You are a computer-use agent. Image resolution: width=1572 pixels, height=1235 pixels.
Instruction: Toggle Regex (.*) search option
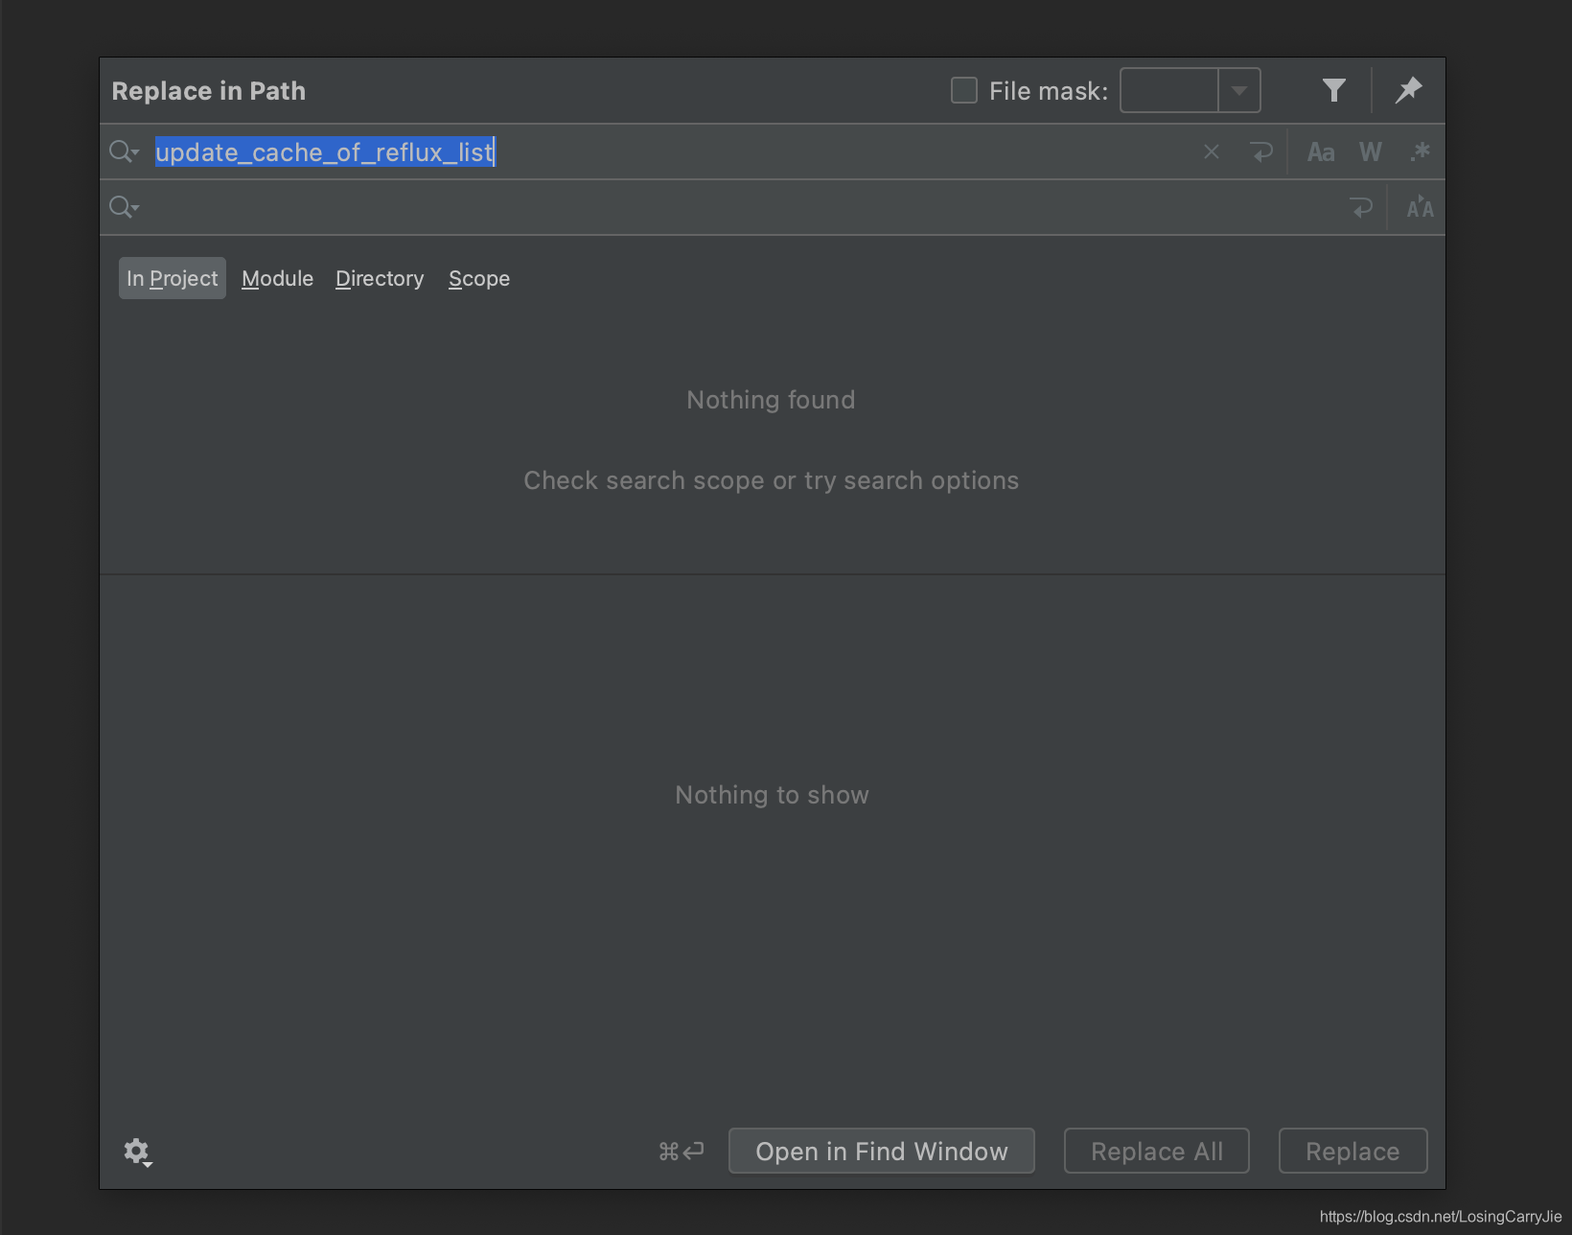pos(1421,151)
